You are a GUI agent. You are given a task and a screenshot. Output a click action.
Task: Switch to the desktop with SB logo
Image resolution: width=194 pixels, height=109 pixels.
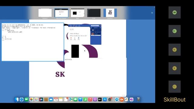110,13
